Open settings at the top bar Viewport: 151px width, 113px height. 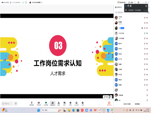click(x=130, y=2)
